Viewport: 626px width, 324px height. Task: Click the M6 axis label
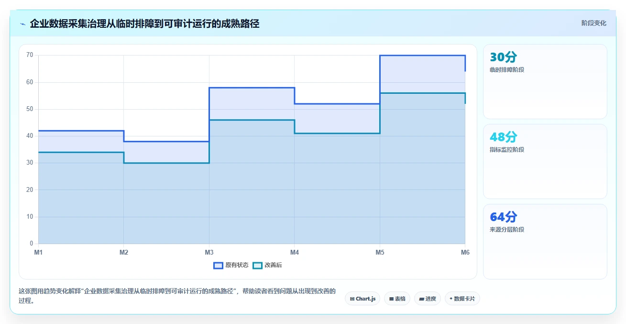(x=465, y=252)
